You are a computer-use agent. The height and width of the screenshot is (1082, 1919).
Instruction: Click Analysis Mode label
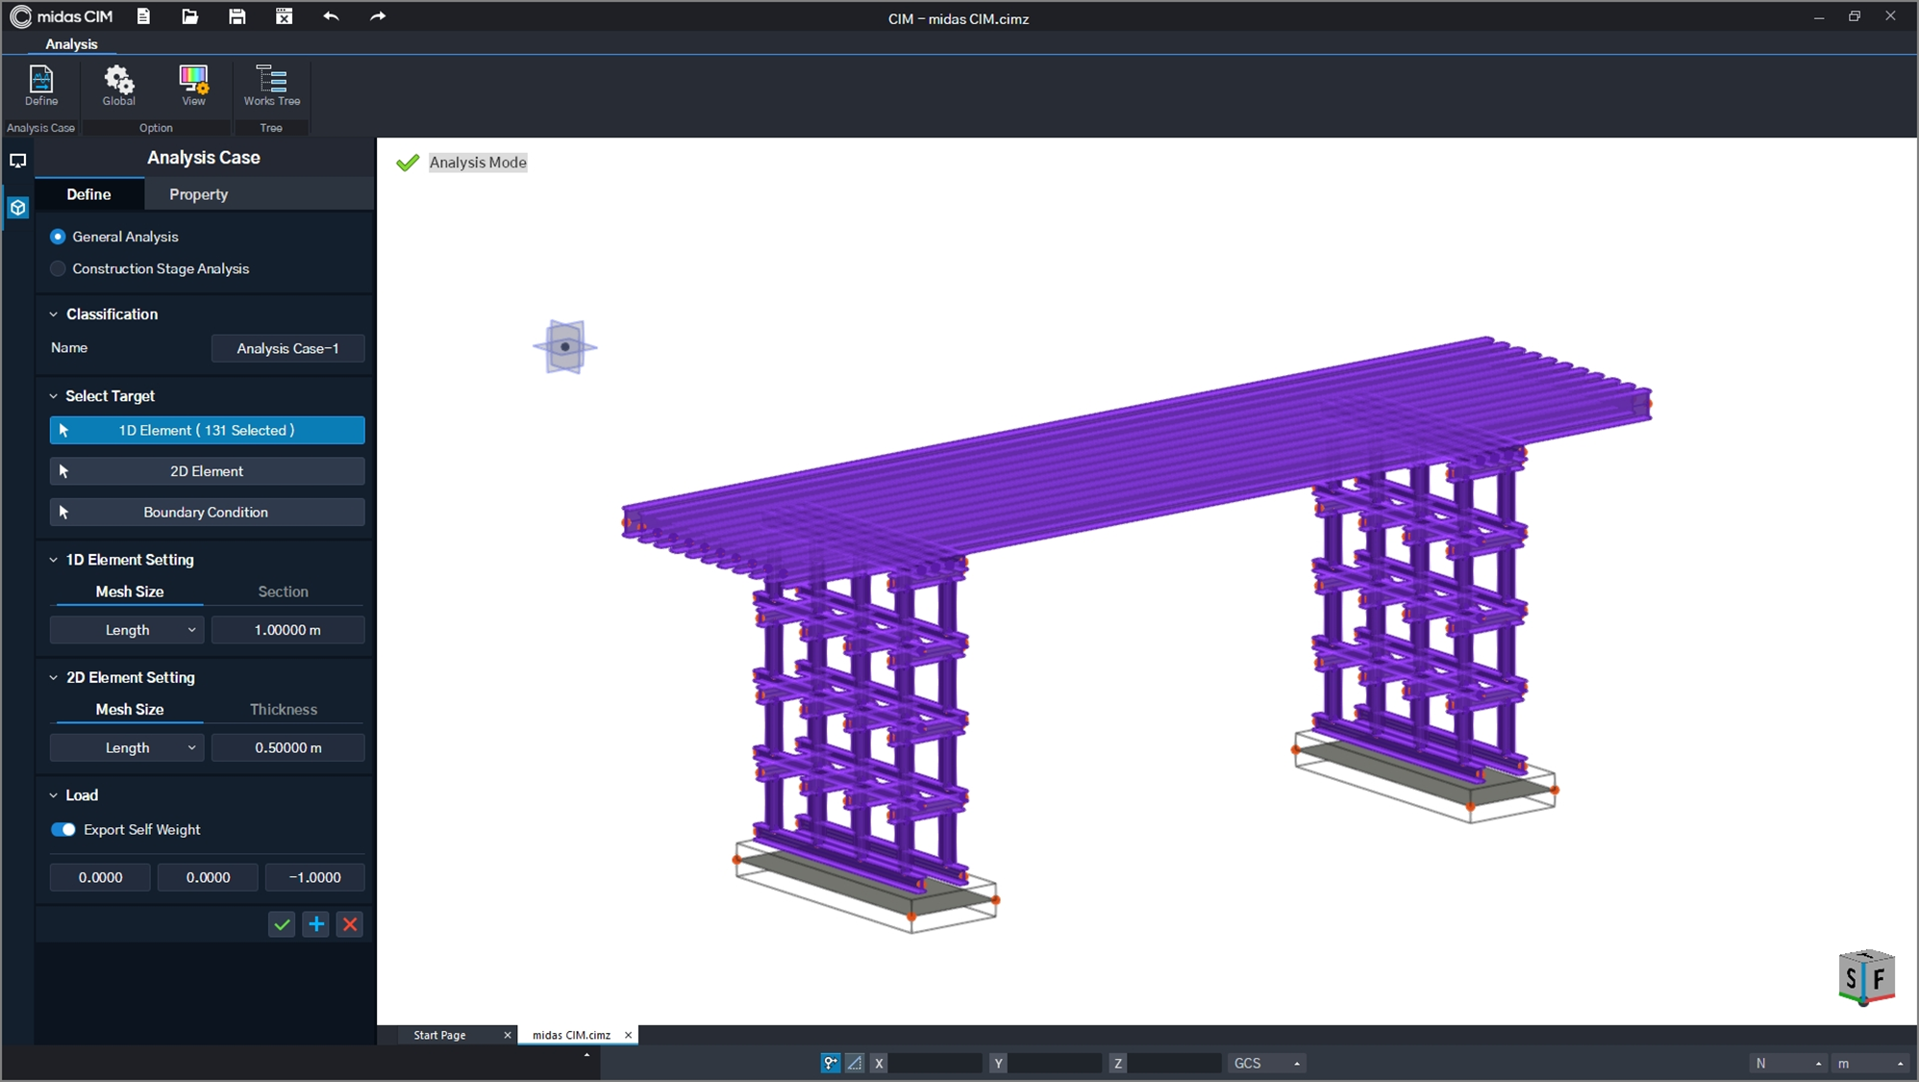point(478,163)
